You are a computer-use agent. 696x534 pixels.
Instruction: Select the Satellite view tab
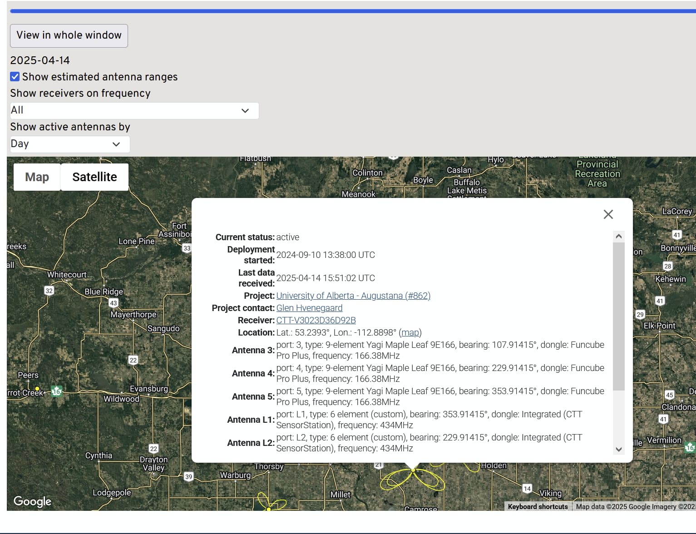tap(94, 177)
